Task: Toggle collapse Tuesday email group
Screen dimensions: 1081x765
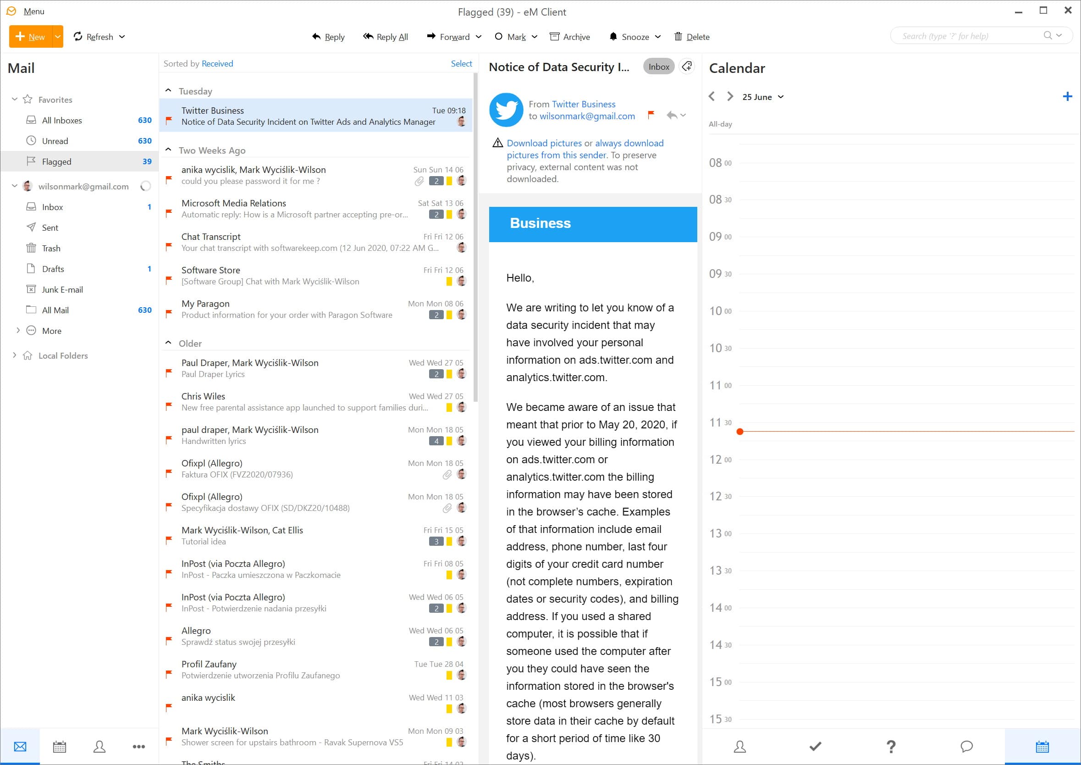Action: tap(170, 91)
